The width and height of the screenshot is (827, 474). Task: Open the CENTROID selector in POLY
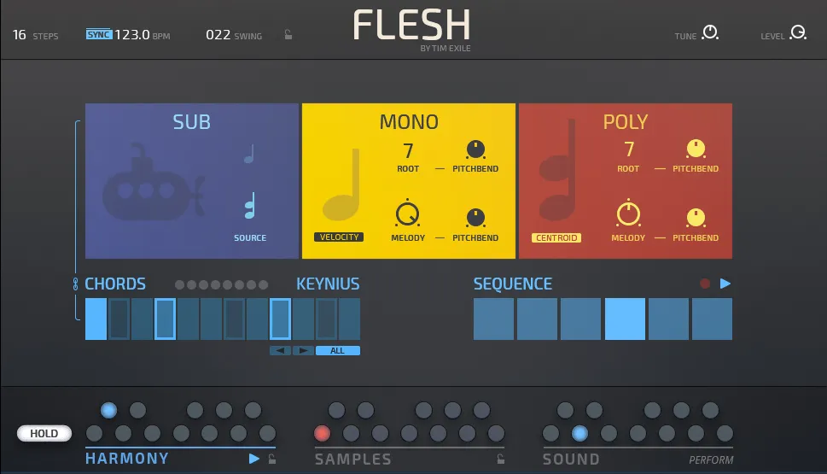(556, 237)
